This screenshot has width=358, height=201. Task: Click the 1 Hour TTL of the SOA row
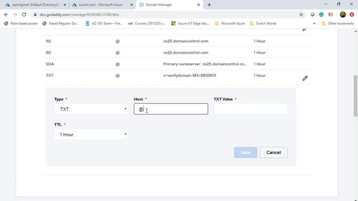click(x=260, y=64)
